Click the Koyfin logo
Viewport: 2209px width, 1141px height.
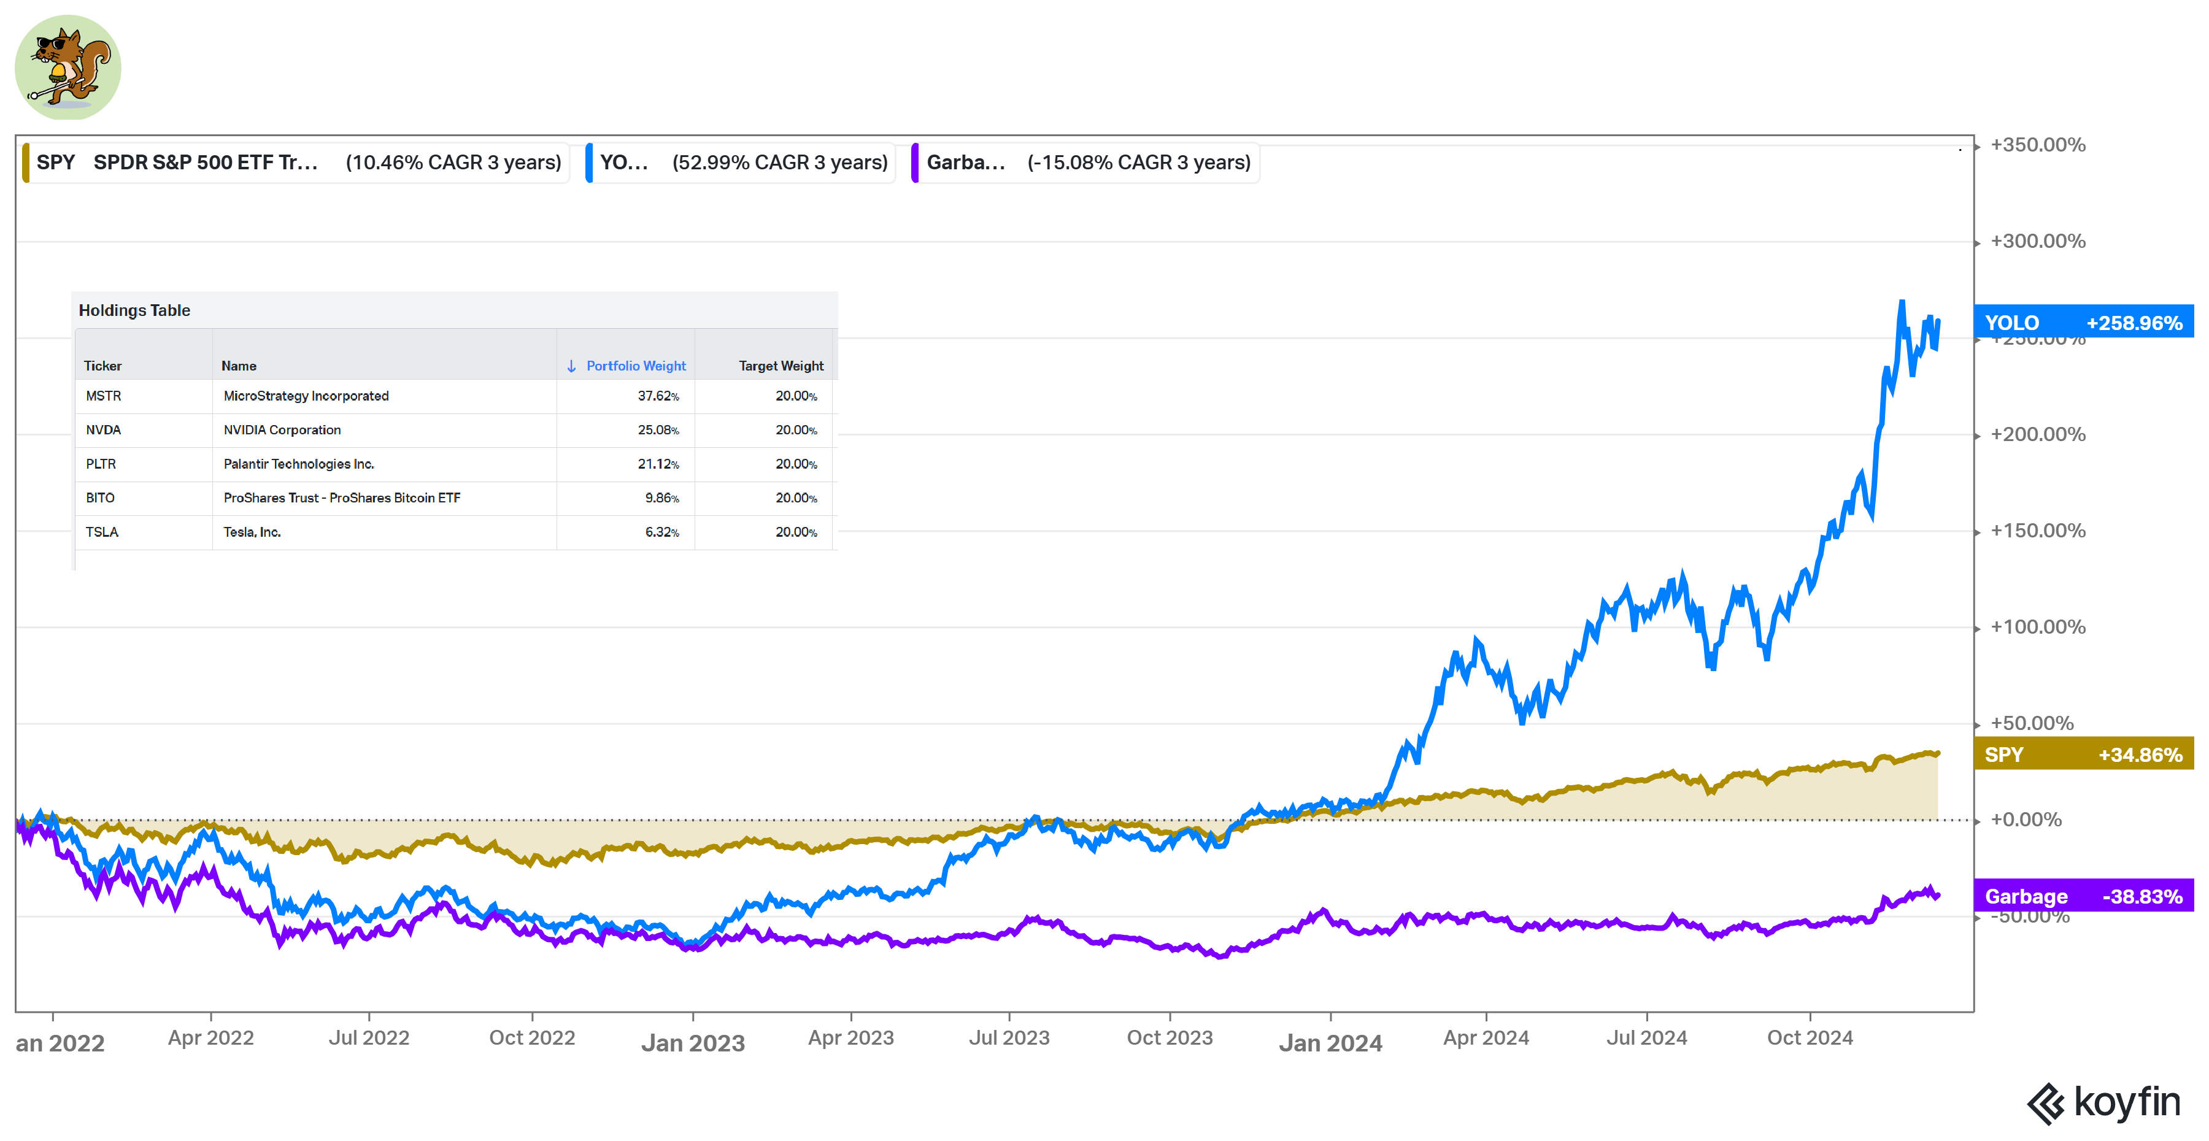(2103, 1104)
